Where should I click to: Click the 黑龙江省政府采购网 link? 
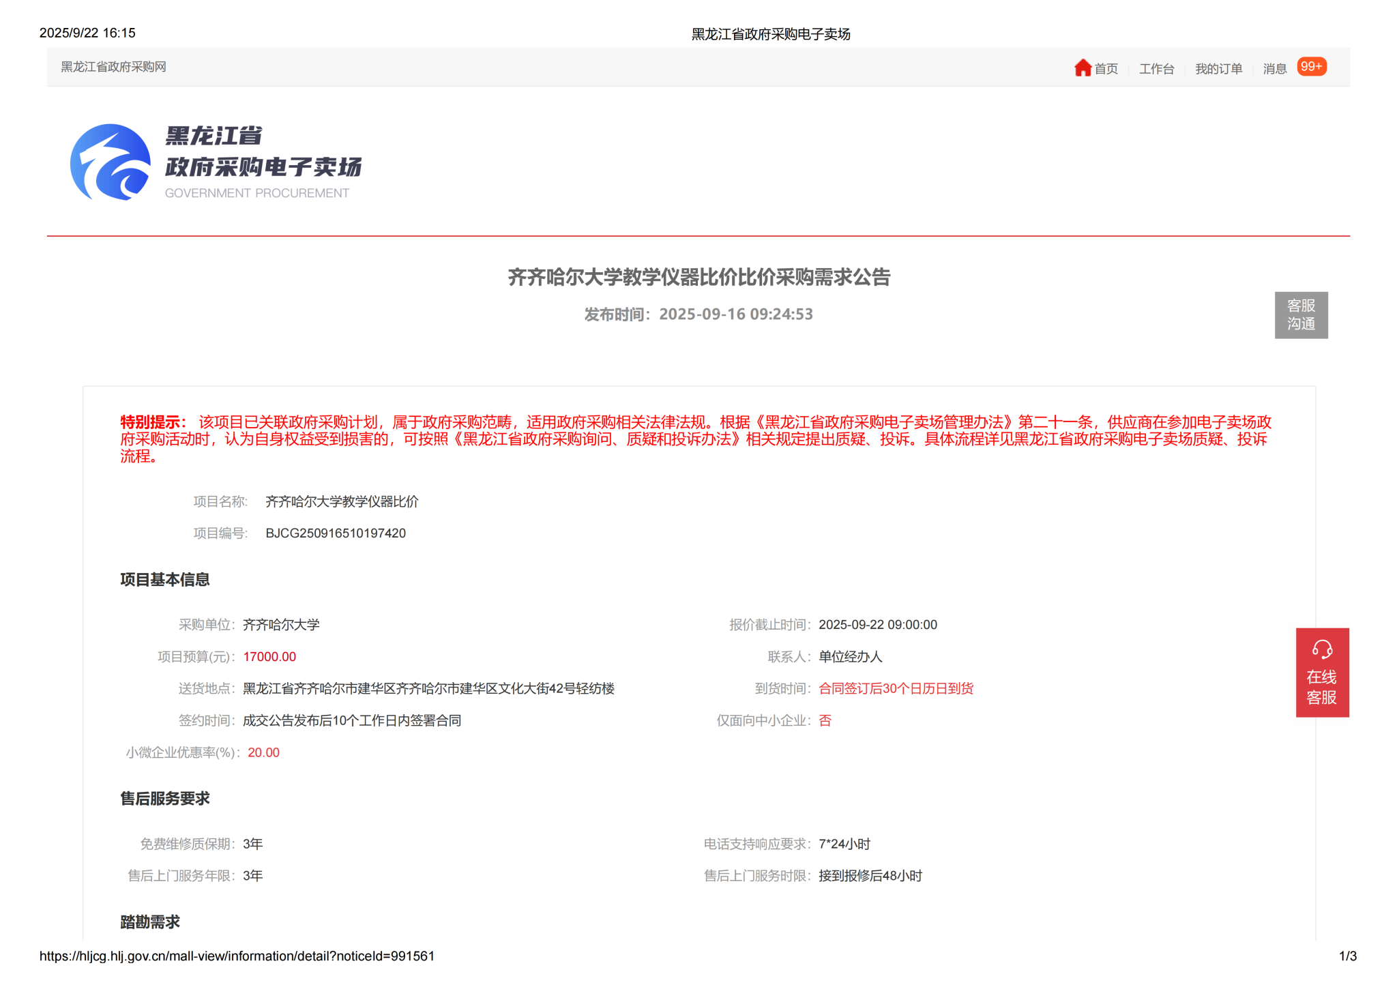[113, 67]
